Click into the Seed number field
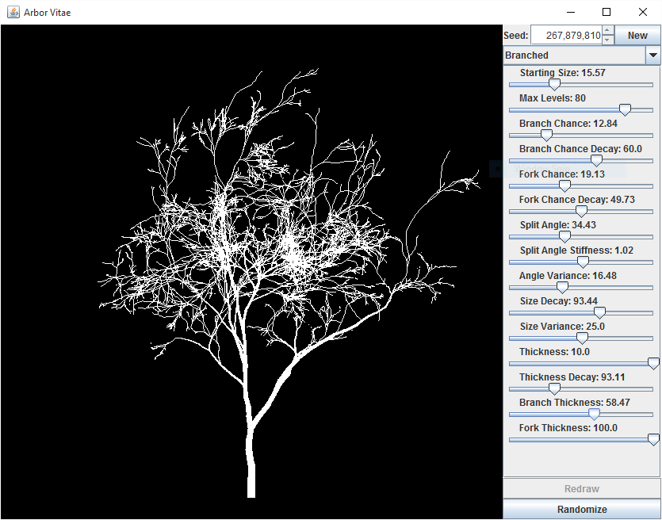 (x=566, y=36)
